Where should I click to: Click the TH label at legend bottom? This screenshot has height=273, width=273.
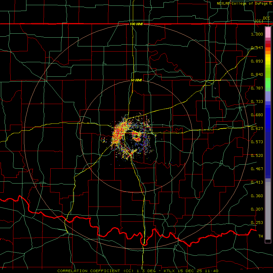point(261,236)
